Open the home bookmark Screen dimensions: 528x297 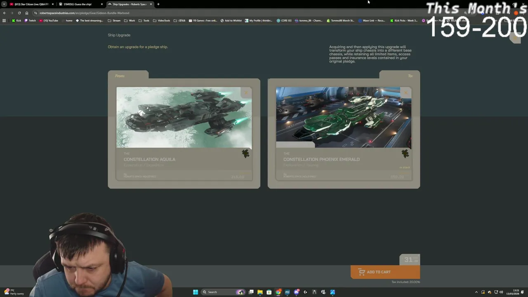coord(67,20)
